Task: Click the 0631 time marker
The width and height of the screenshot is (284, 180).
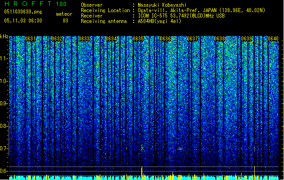Action: click(30, 39)
